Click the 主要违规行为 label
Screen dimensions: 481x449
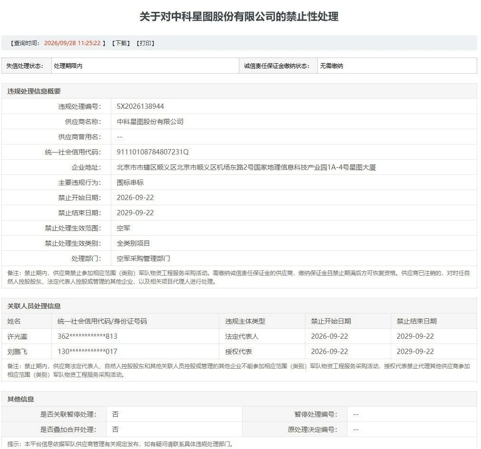pyautogui.click(x=79, y=182)
